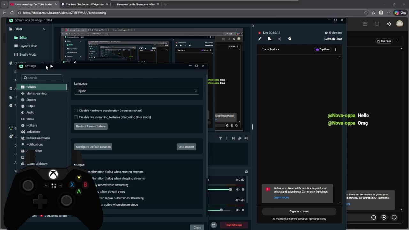
Task: Open the chat three-dot options menu
Action: coord(336,50)
